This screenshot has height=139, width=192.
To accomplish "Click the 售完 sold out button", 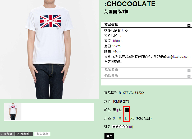I will (109, 136).
